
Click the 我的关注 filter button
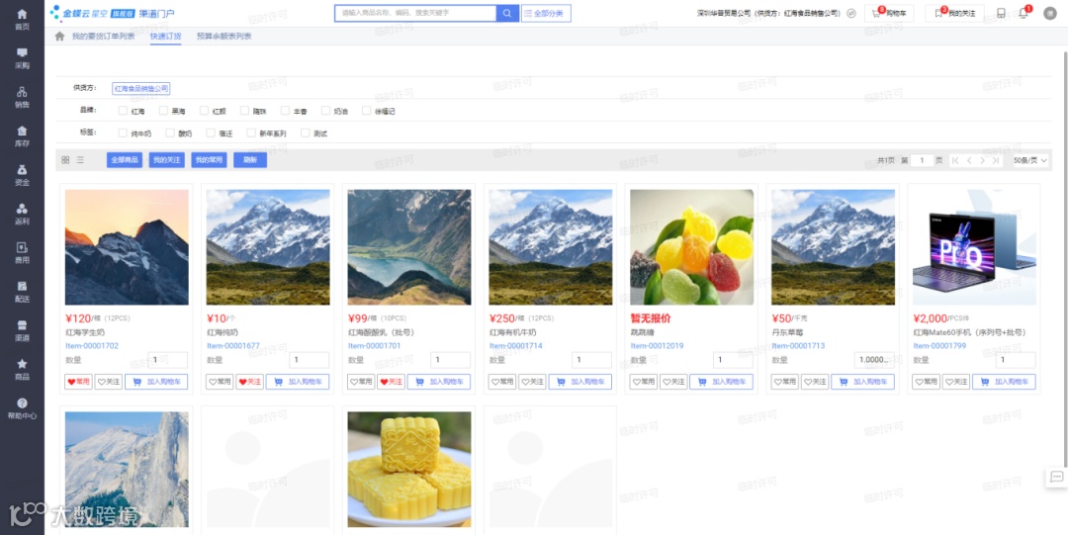coord(167,160)
